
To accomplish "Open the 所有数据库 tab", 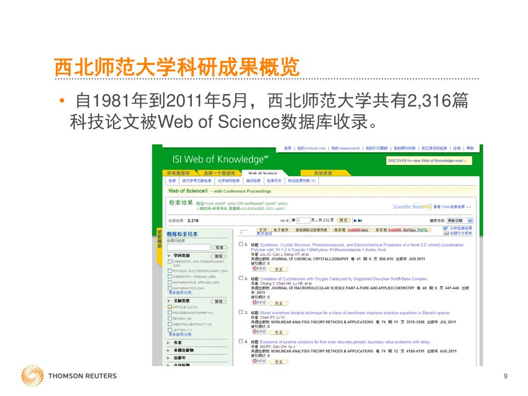I will 178,173.
